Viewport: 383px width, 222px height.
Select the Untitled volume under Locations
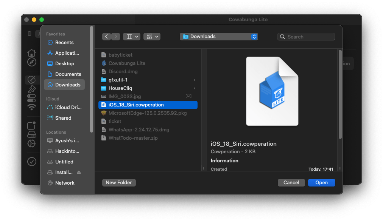[x=64, y=162]
